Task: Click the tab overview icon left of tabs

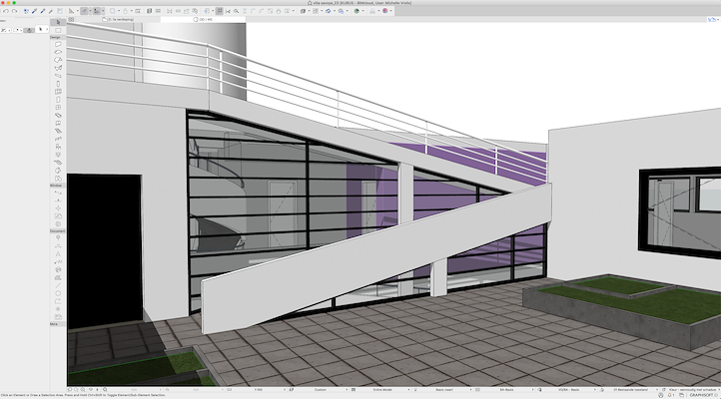Action: pos(73,20)
